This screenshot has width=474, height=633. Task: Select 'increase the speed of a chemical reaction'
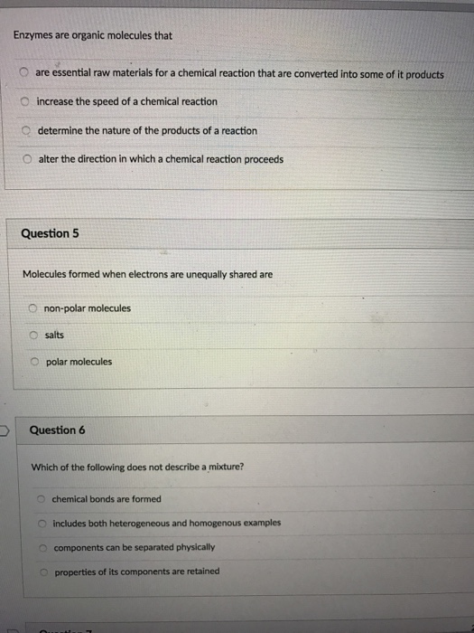(x=26, y=101)
